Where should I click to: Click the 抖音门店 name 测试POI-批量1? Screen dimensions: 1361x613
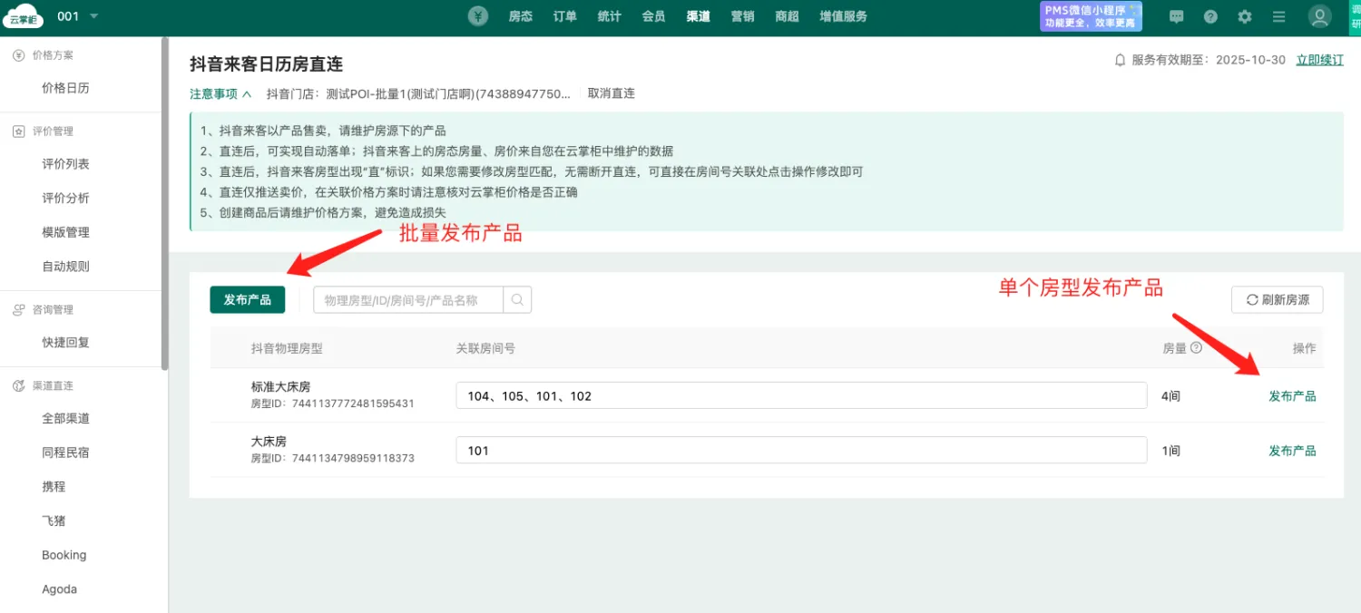(449, 93)
